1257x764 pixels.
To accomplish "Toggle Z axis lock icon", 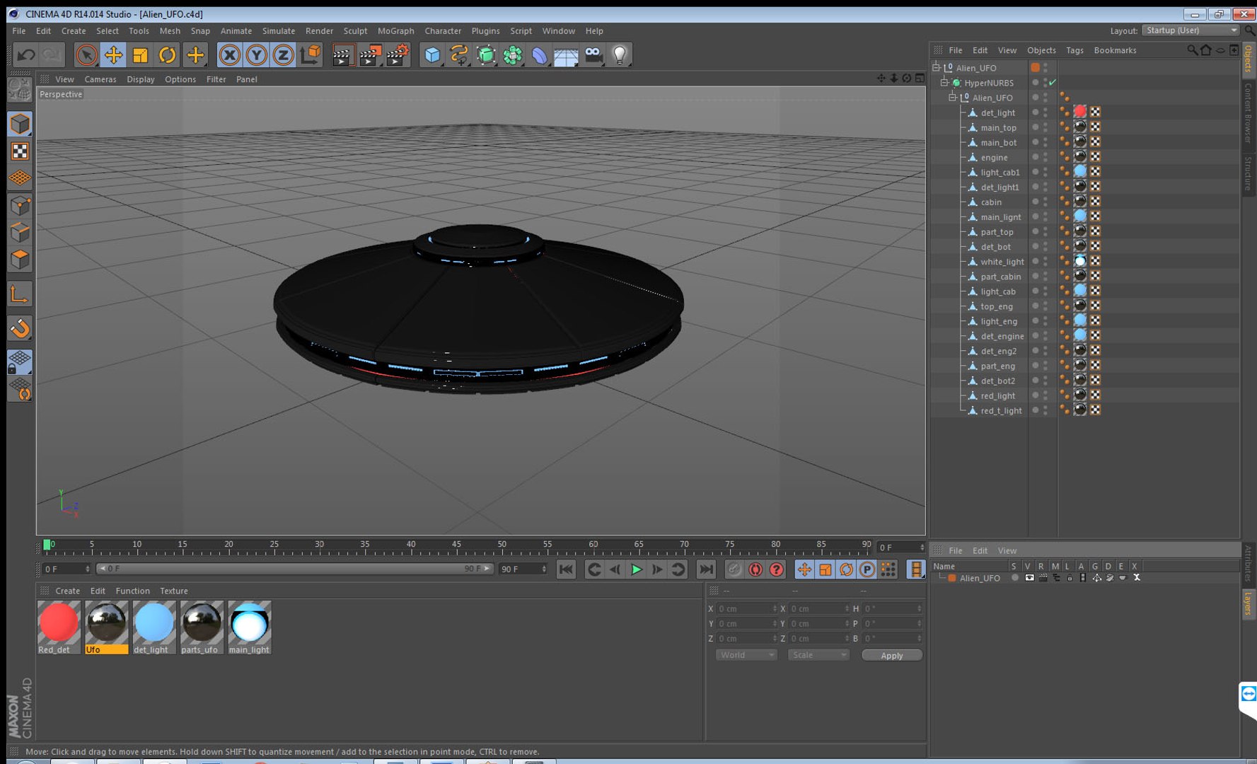I will (x=283, y=54).
